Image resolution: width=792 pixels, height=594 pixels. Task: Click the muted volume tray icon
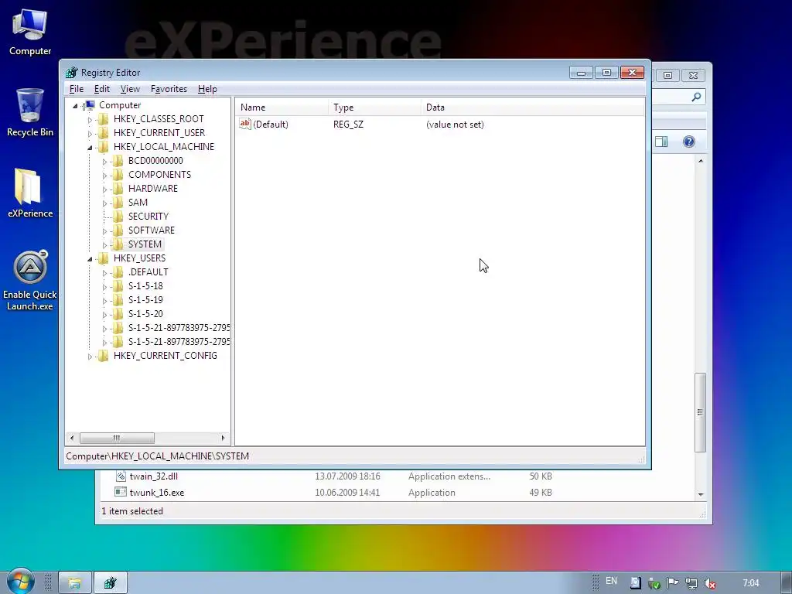710,583
